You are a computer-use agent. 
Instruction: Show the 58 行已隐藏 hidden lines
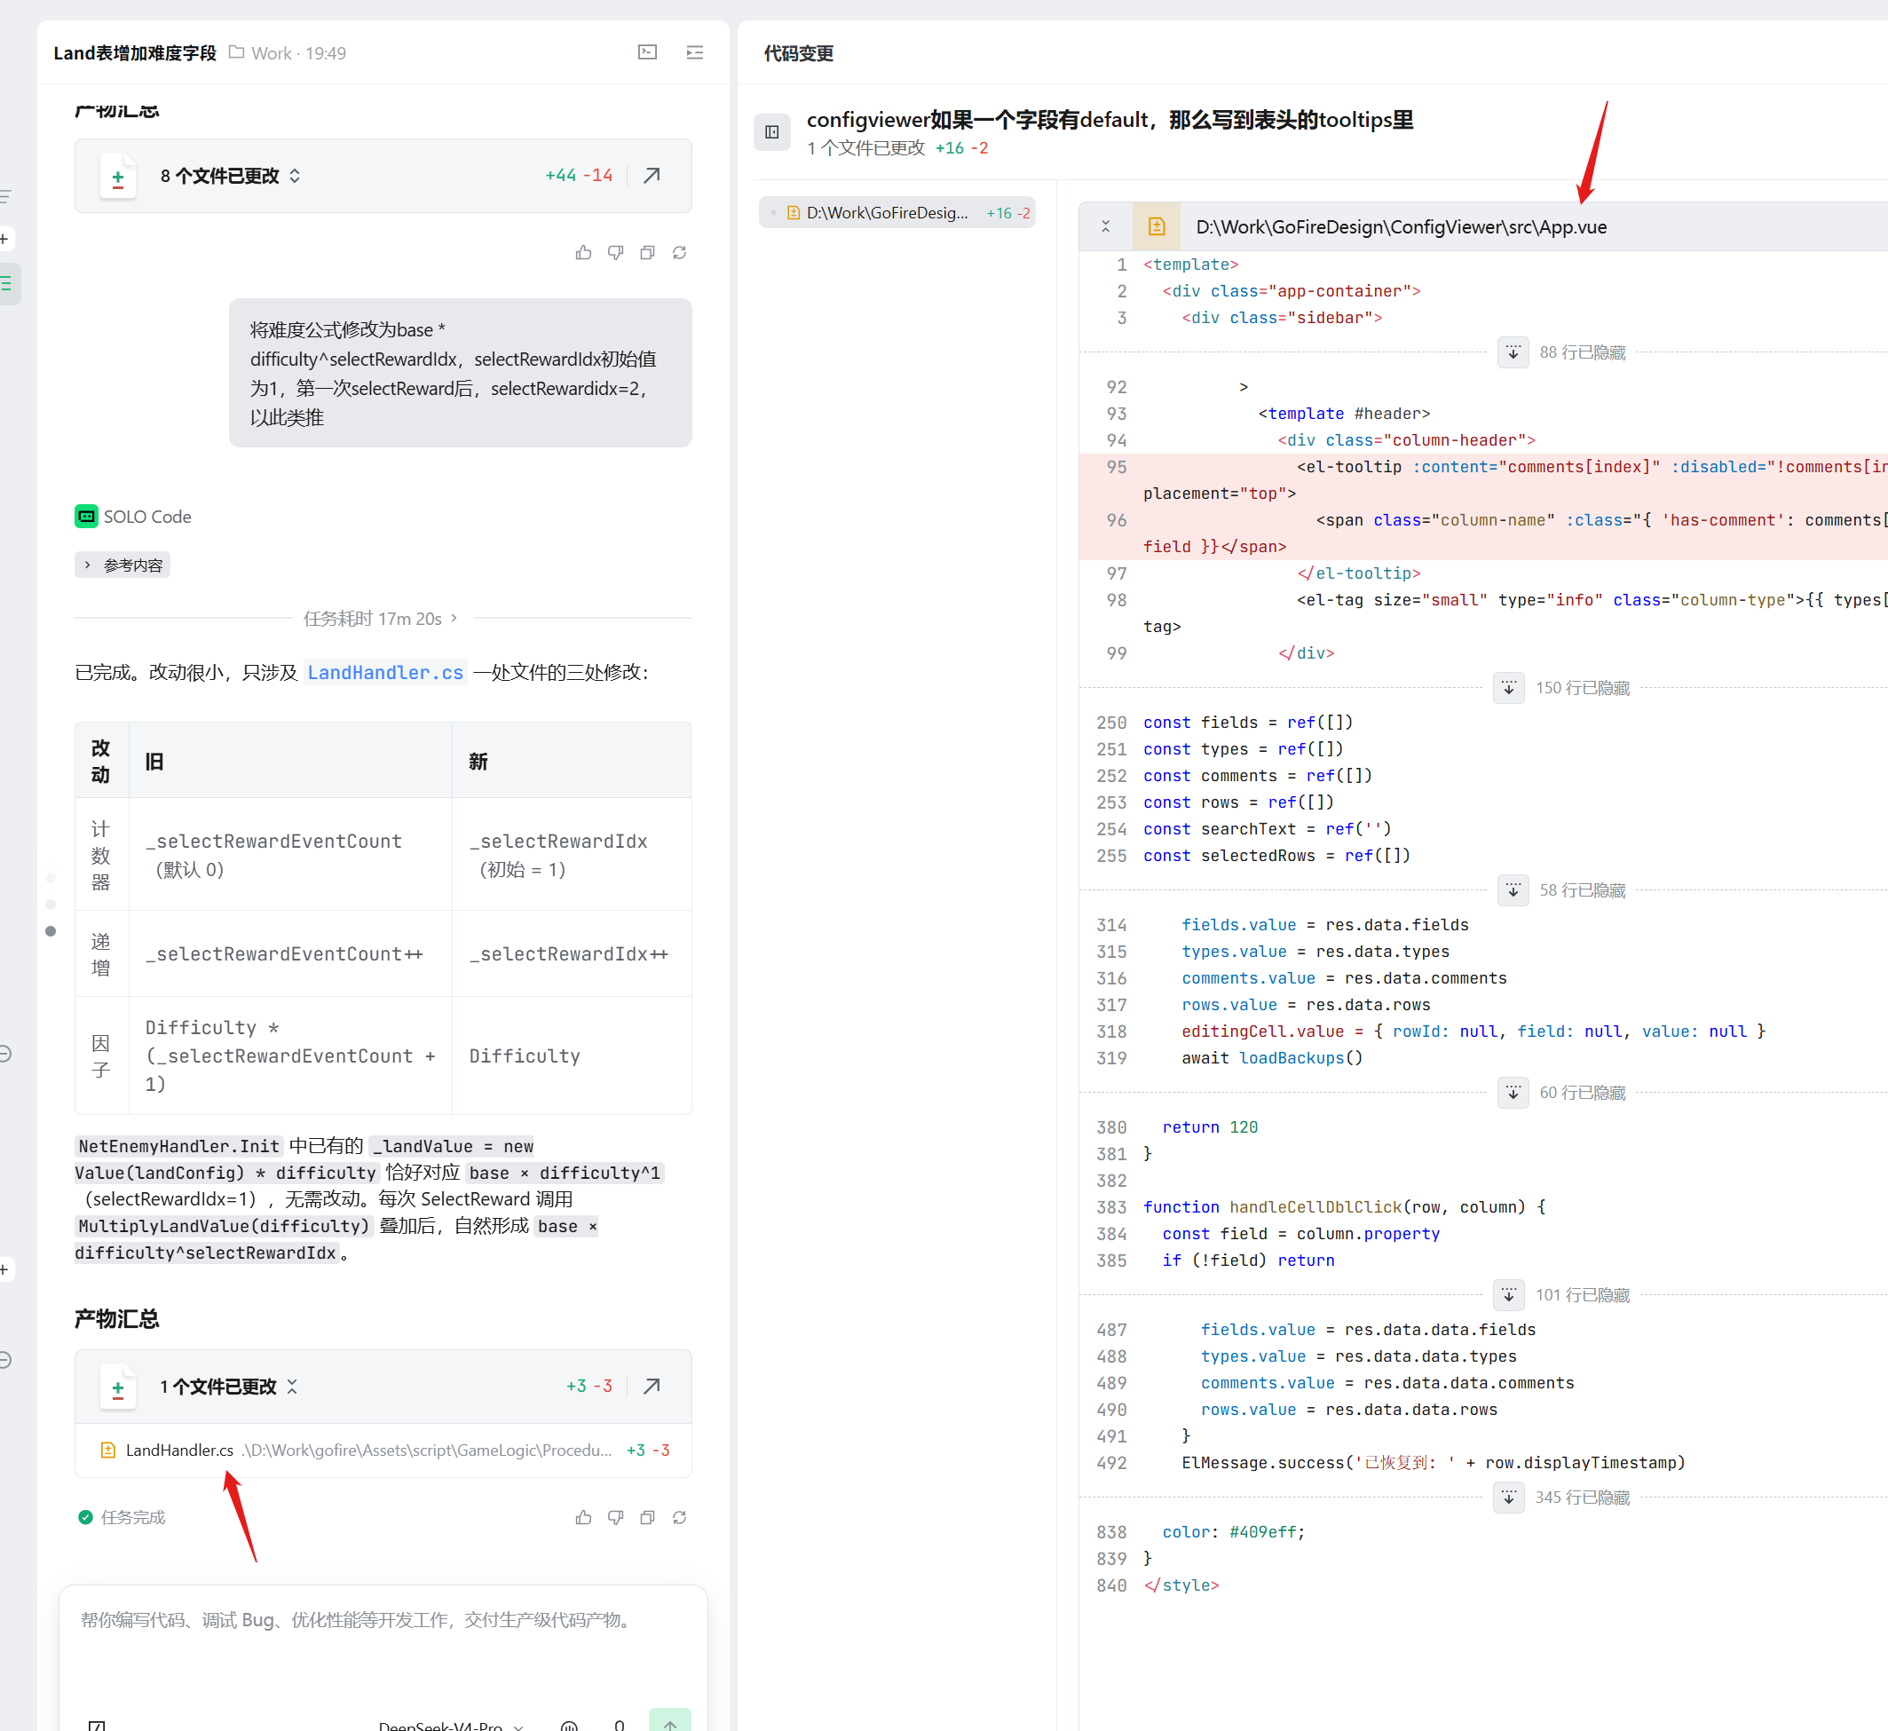pos(1513,889)
